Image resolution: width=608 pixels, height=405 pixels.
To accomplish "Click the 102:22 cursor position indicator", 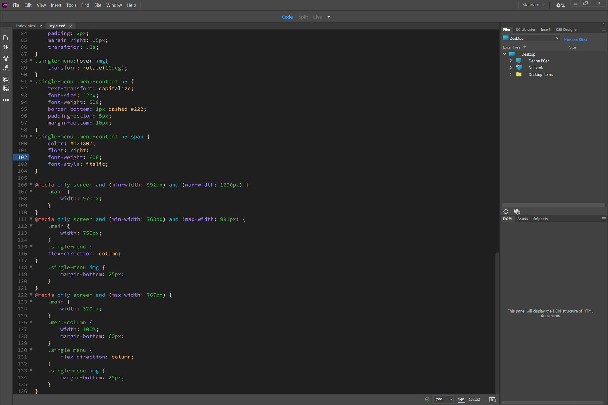I will 474,399.
